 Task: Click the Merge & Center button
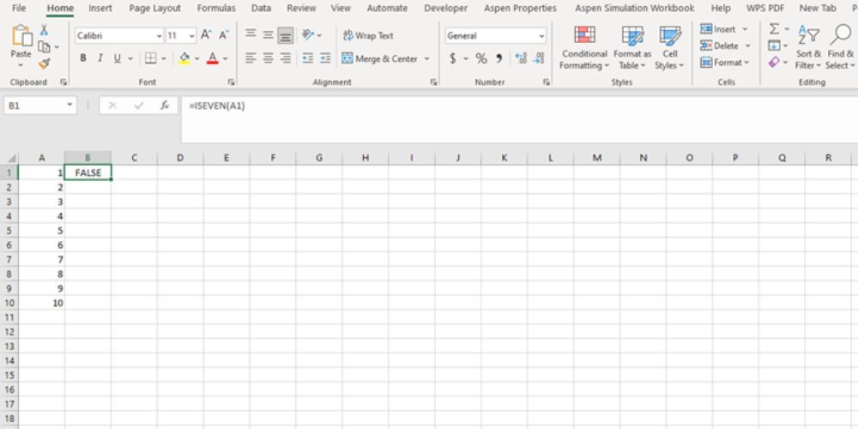[380, 58]
